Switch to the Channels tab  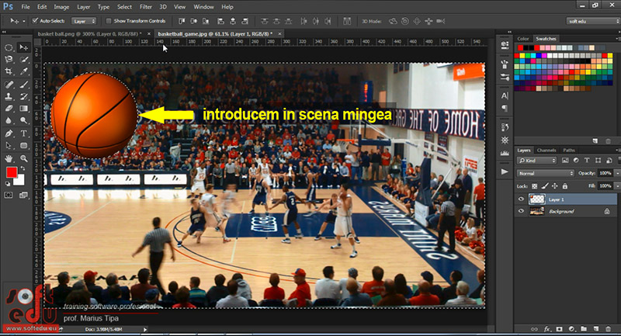pyautogui.click(x=546, y=151)
